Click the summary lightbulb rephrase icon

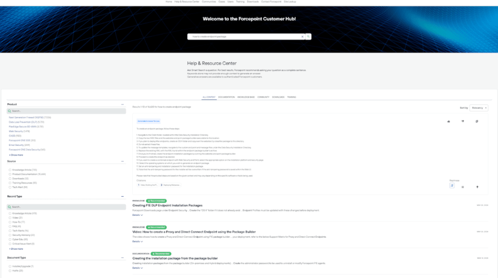coord(477,187)
